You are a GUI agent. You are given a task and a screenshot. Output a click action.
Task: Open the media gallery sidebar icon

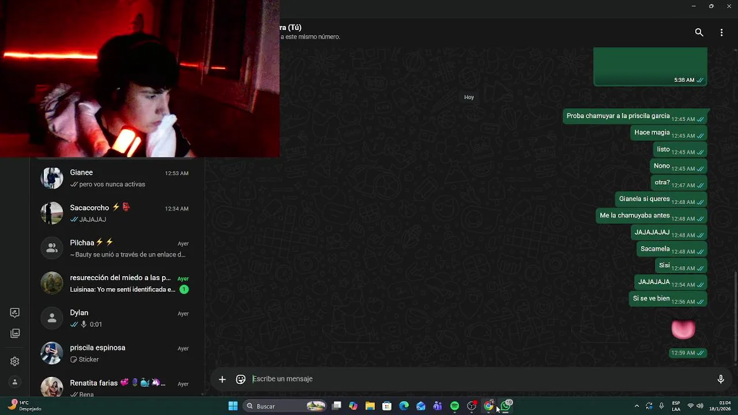click(x=15, y=333)
